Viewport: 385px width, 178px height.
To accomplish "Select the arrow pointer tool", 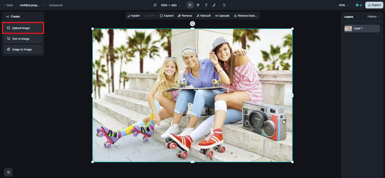I will click(190, 5).
